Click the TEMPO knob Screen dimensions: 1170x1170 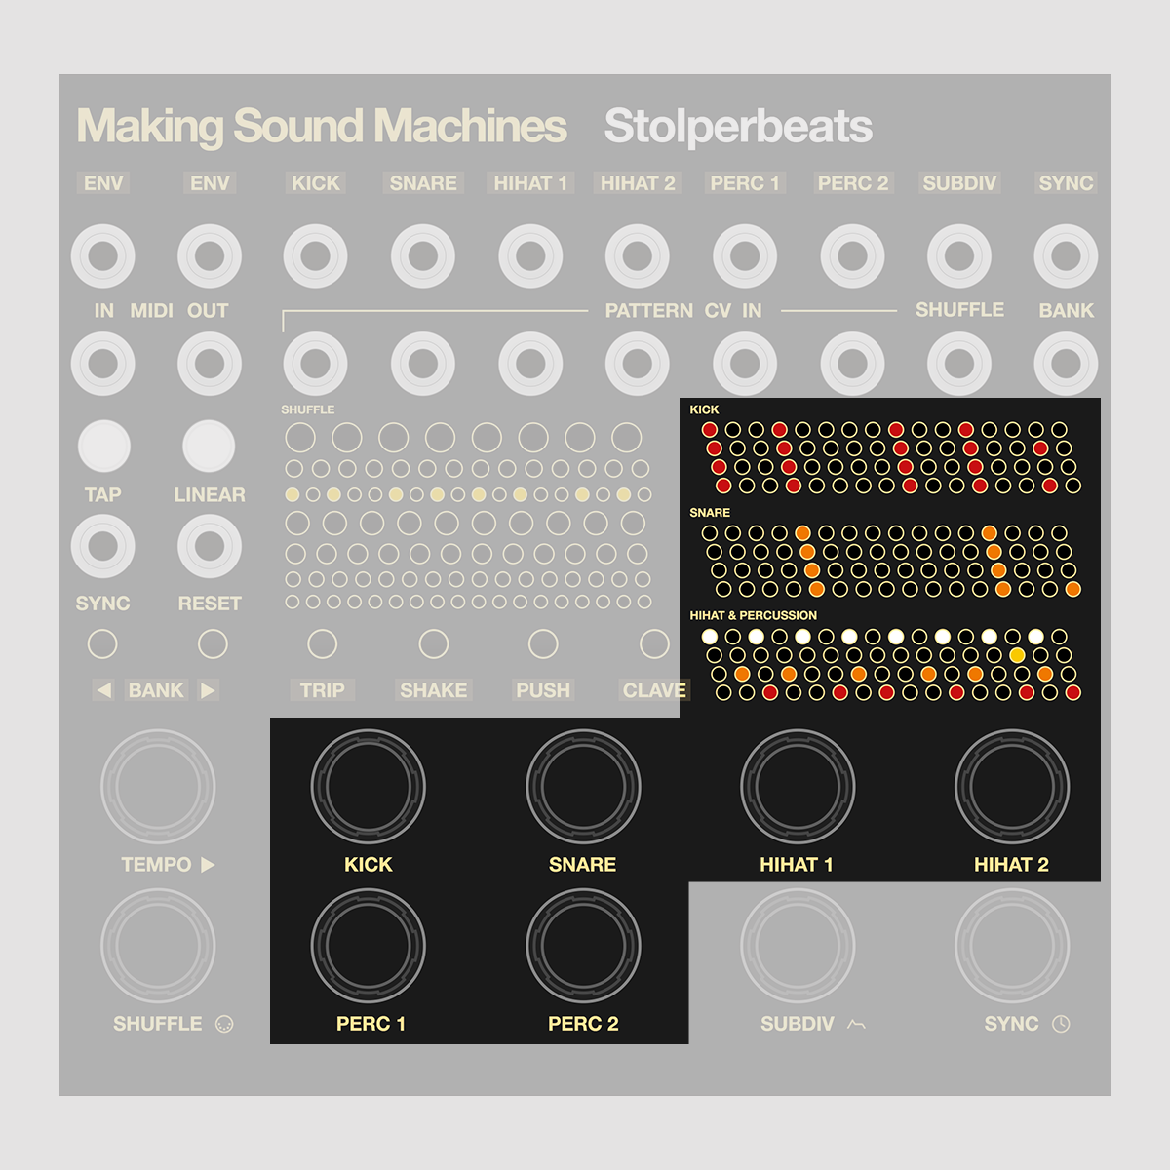click(x=158, y=786)
